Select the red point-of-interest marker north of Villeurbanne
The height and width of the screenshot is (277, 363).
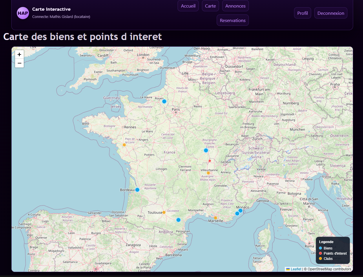pos(210,161)
